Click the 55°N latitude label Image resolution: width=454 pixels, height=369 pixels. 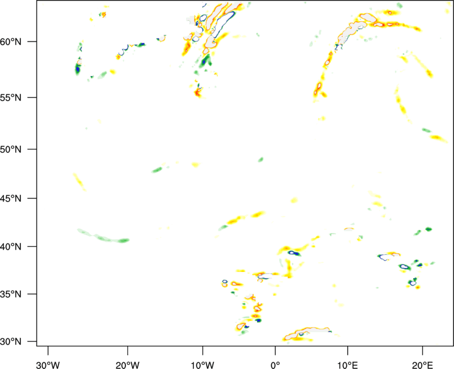[11, 98]
